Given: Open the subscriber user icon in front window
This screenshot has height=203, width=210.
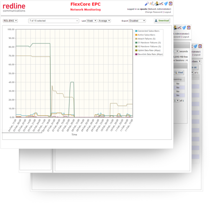Looking at the screenshot, I should [156, 4].
